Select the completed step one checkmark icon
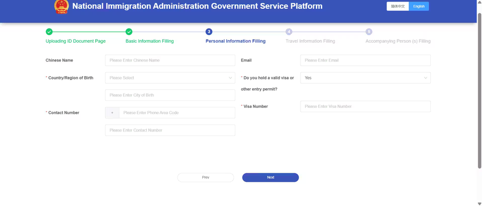The image size is (482, 206). [49, 32]
